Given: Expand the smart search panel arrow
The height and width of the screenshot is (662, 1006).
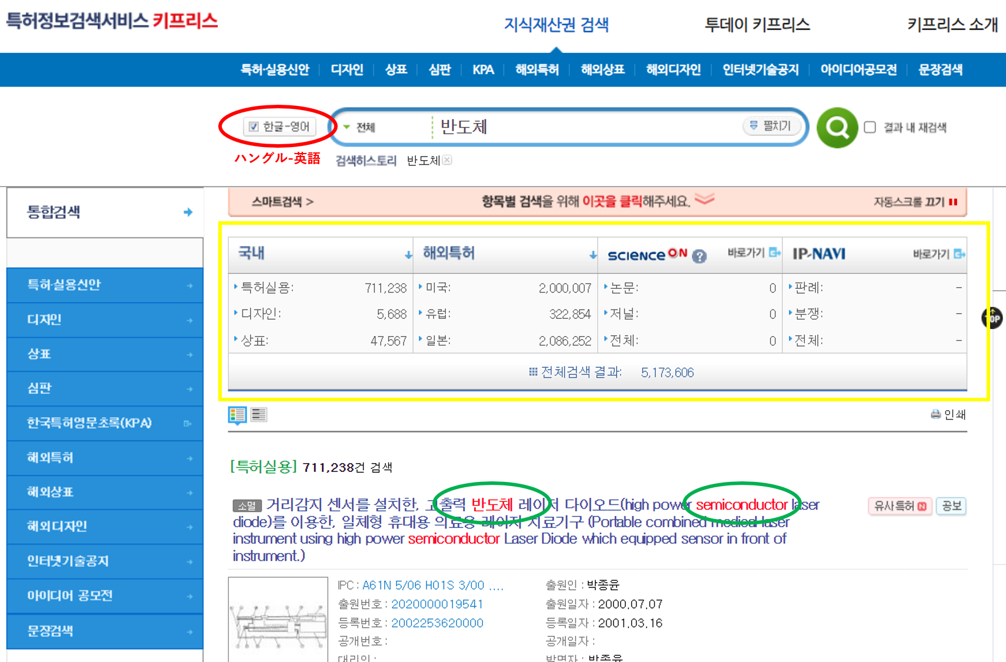Looking at the screenshot, I should (704, 199).
